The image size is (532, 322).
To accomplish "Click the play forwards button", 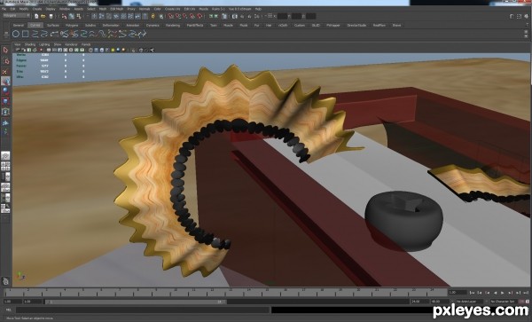I will (503, 293).
